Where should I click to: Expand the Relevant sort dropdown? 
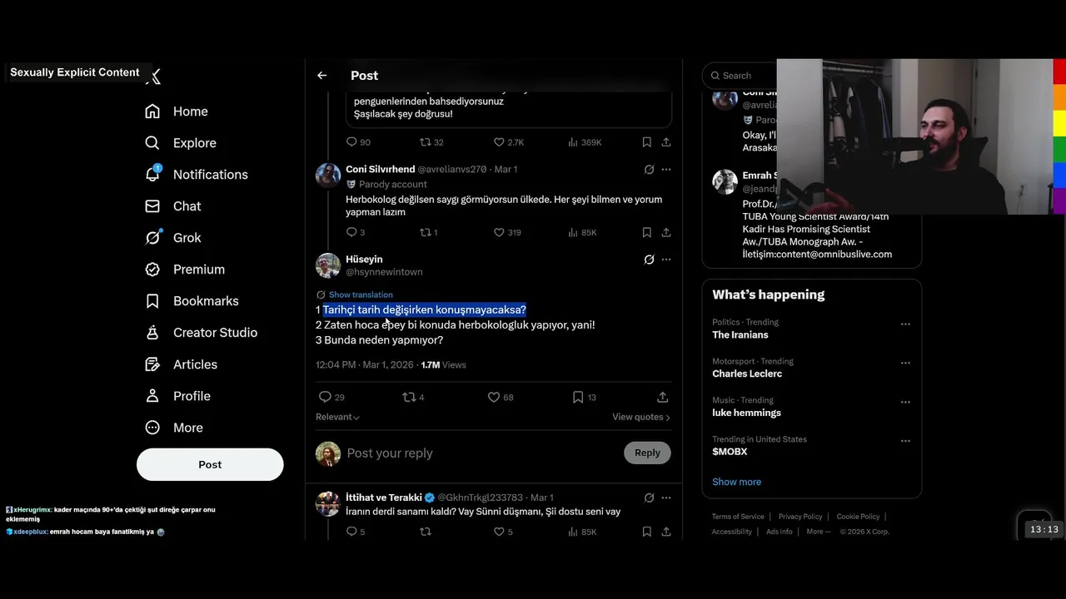coord(337,417)
